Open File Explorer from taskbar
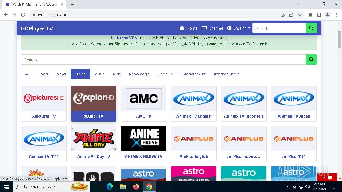The image size is (342, 192). 123,187
